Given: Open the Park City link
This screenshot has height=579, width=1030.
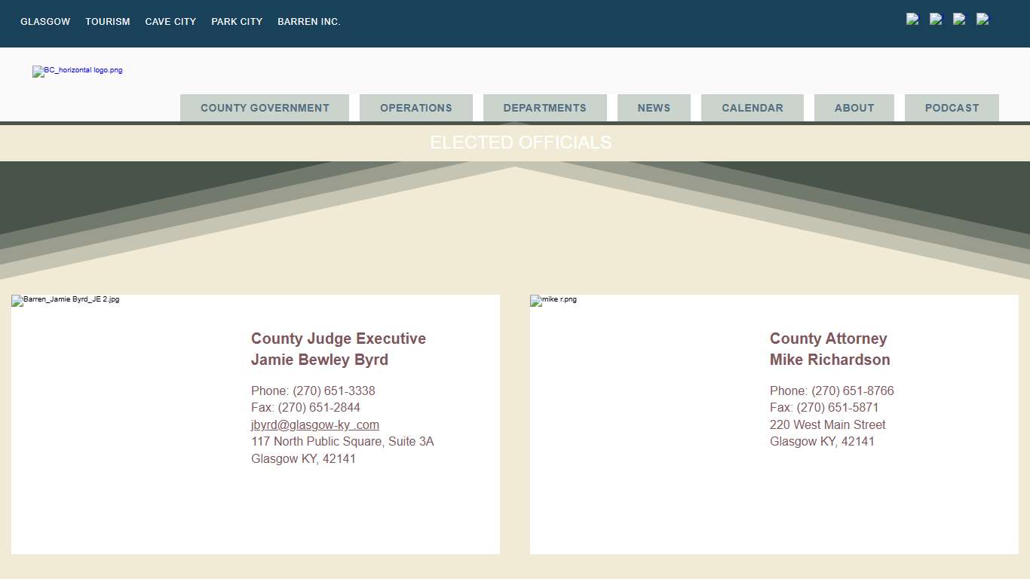Looking at the screenshot, I should [x=237, y=22].
